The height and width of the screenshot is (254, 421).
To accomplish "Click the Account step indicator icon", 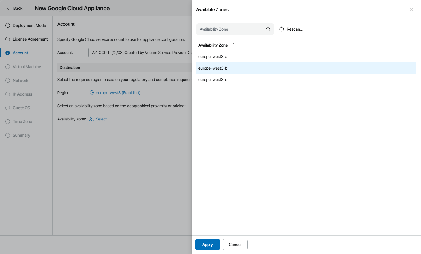I will coord(8,53).
